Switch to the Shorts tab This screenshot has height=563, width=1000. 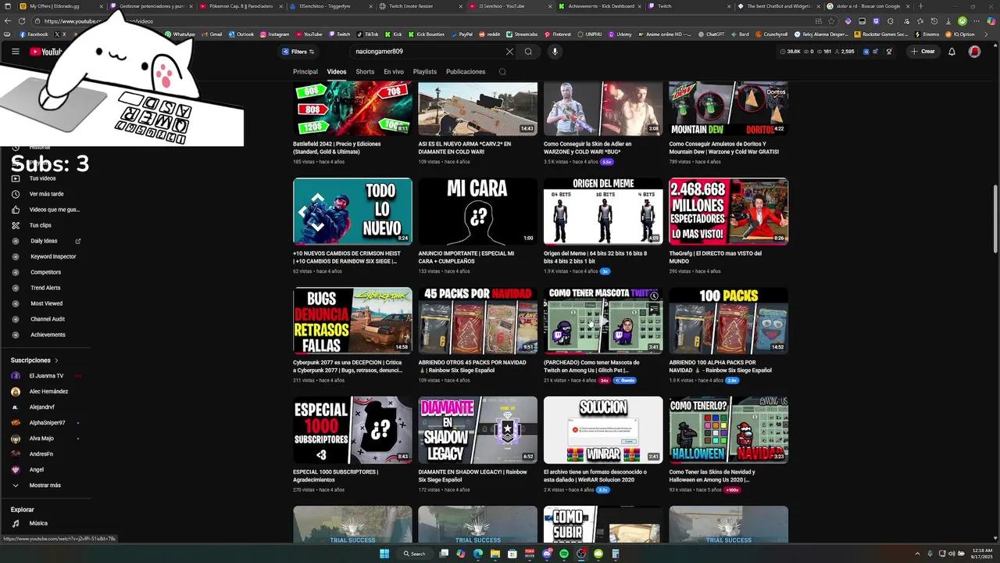tap(365, 72)
